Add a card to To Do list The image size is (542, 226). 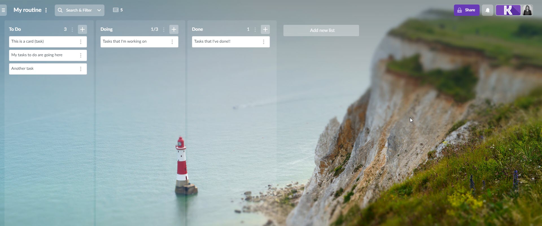point(82,29)
